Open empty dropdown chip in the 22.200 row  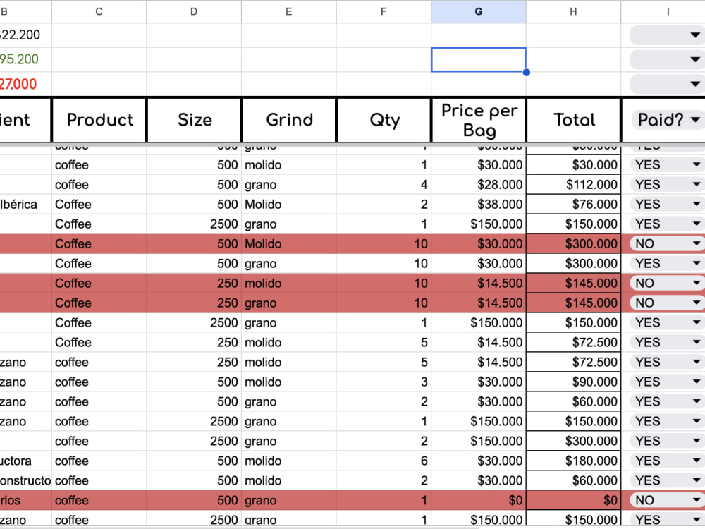tap(667, 35)
